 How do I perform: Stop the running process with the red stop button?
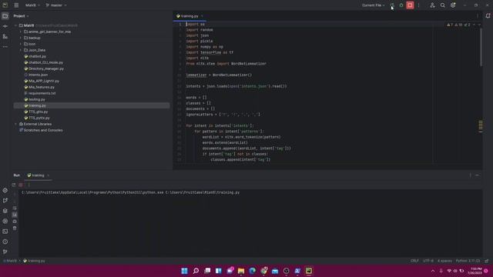tap(410, 5)
